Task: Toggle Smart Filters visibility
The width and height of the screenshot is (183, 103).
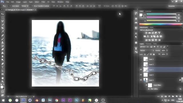Action: click(146, 85)
